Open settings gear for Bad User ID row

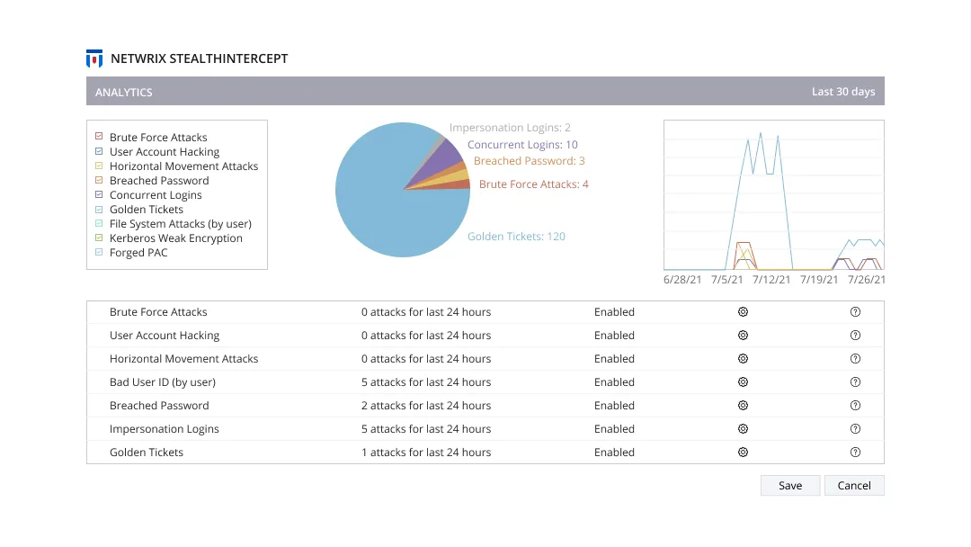pos(744,382)
